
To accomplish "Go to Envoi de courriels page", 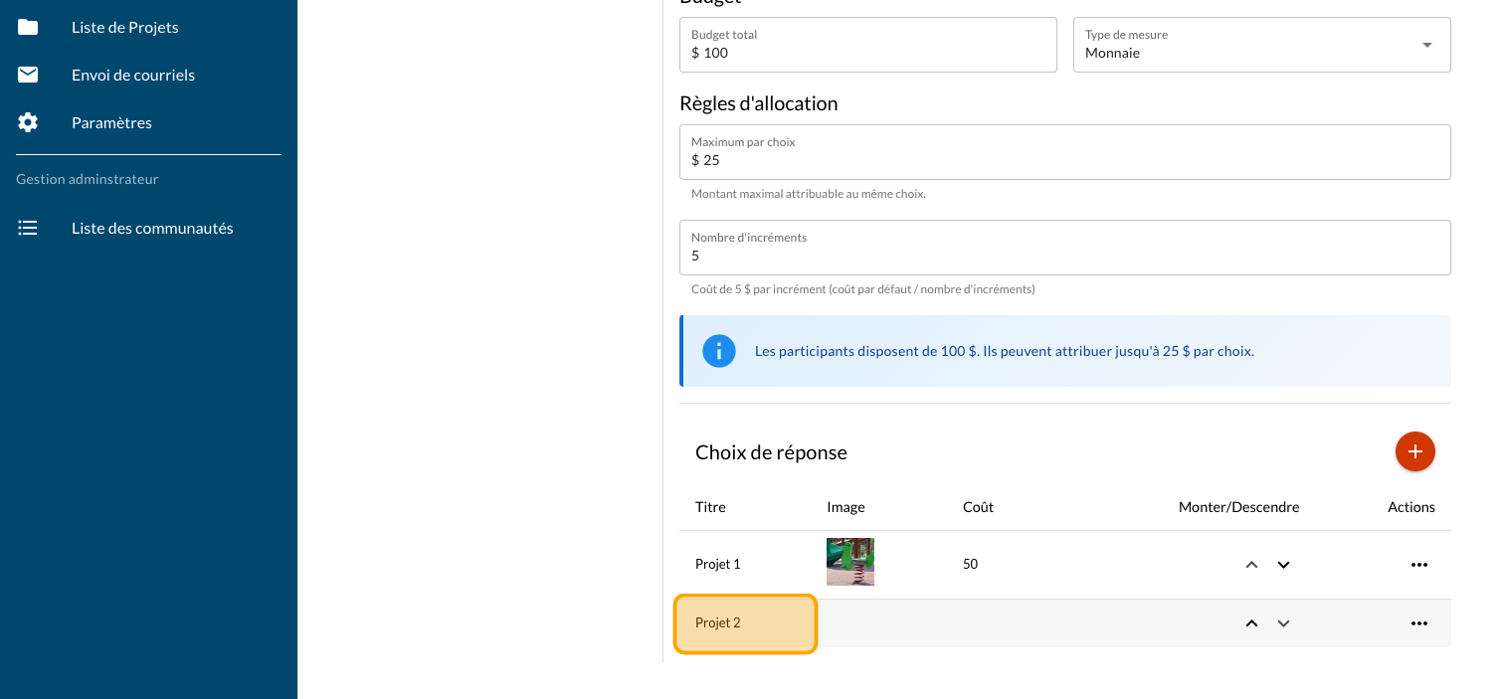I will pyautogui.click(x=133, y=75).
